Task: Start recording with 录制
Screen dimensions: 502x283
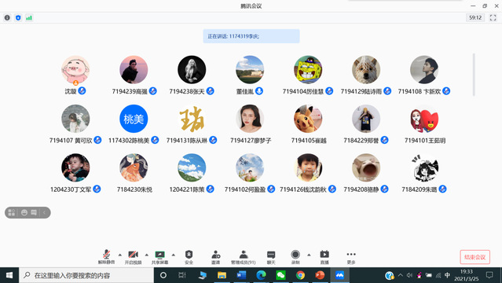Action: pyautogui.click(x=295, y=257)
